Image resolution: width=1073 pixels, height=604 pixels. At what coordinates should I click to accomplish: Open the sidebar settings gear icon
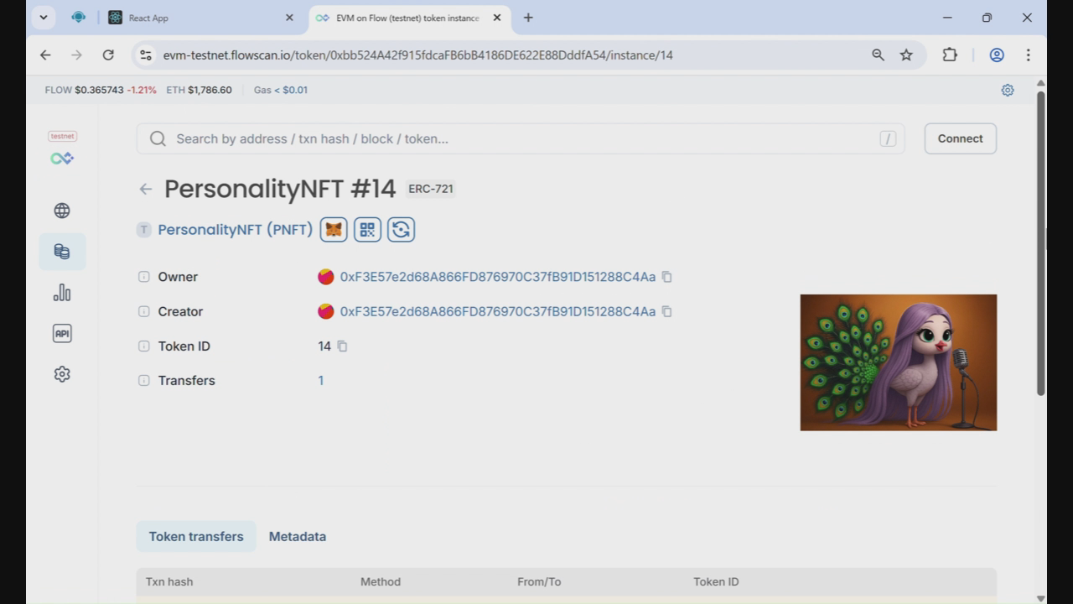(62, 374)
